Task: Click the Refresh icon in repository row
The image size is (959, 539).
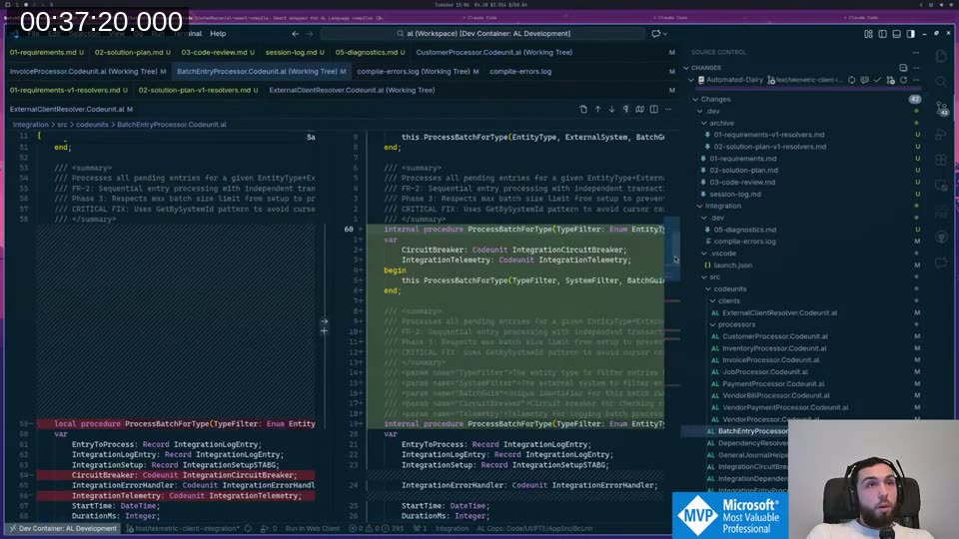Action: tap(903, 80)
